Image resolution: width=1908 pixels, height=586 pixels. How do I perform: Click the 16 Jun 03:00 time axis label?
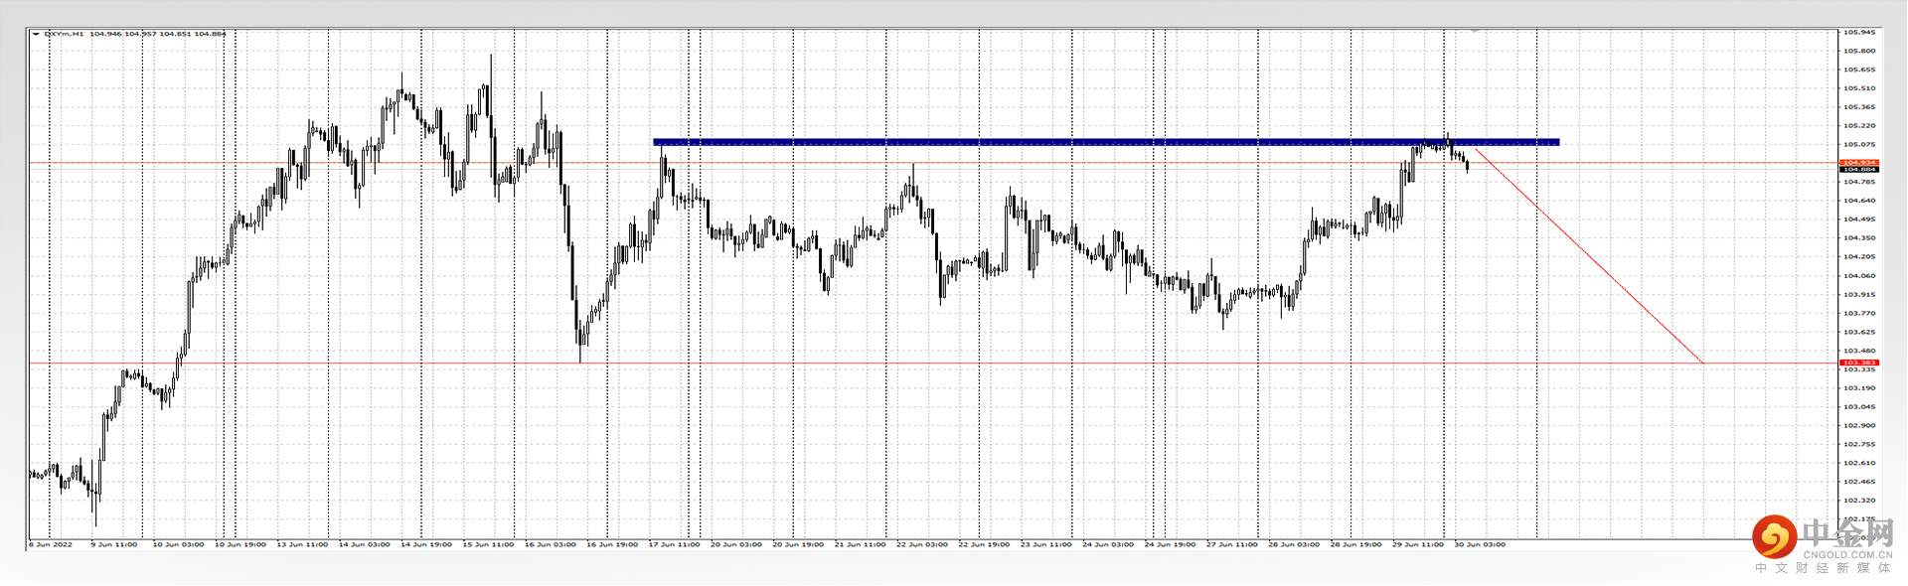551,544
